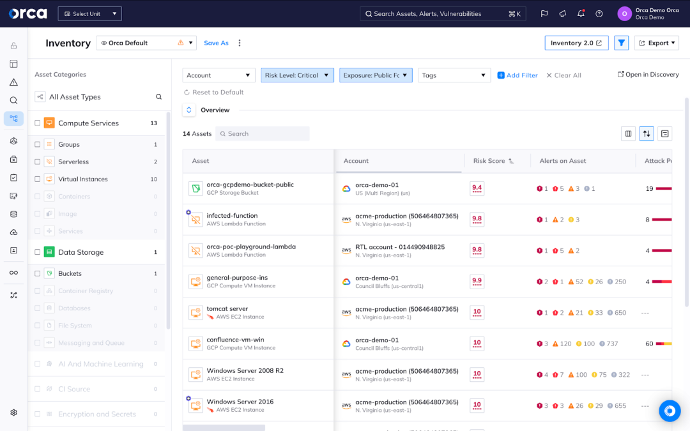Click Open in Discovery
690x431 pixels.
tap(648, 74)
